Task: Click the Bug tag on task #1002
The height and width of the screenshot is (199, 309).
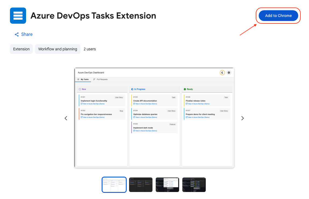Action: point(121,111)
